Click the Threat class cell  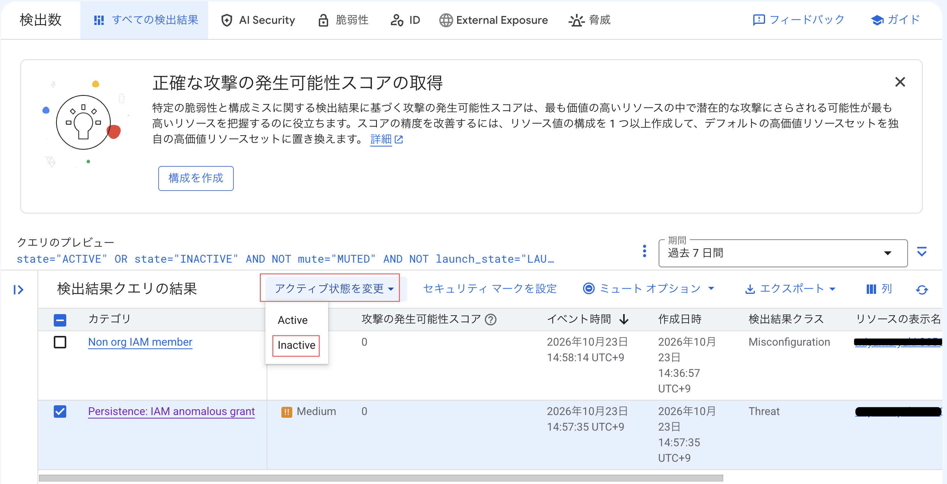click(764, 412)
